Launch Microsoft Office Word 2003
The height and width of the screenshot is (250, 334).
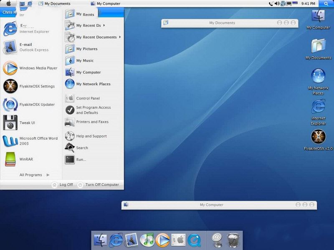pyautogui.click(x=30, y=141)
